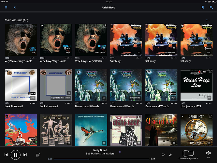The width and height of the screenshot is (217, 163).
Task: Open Uriah Heep Live album cover
Action: tap(196, 85)
